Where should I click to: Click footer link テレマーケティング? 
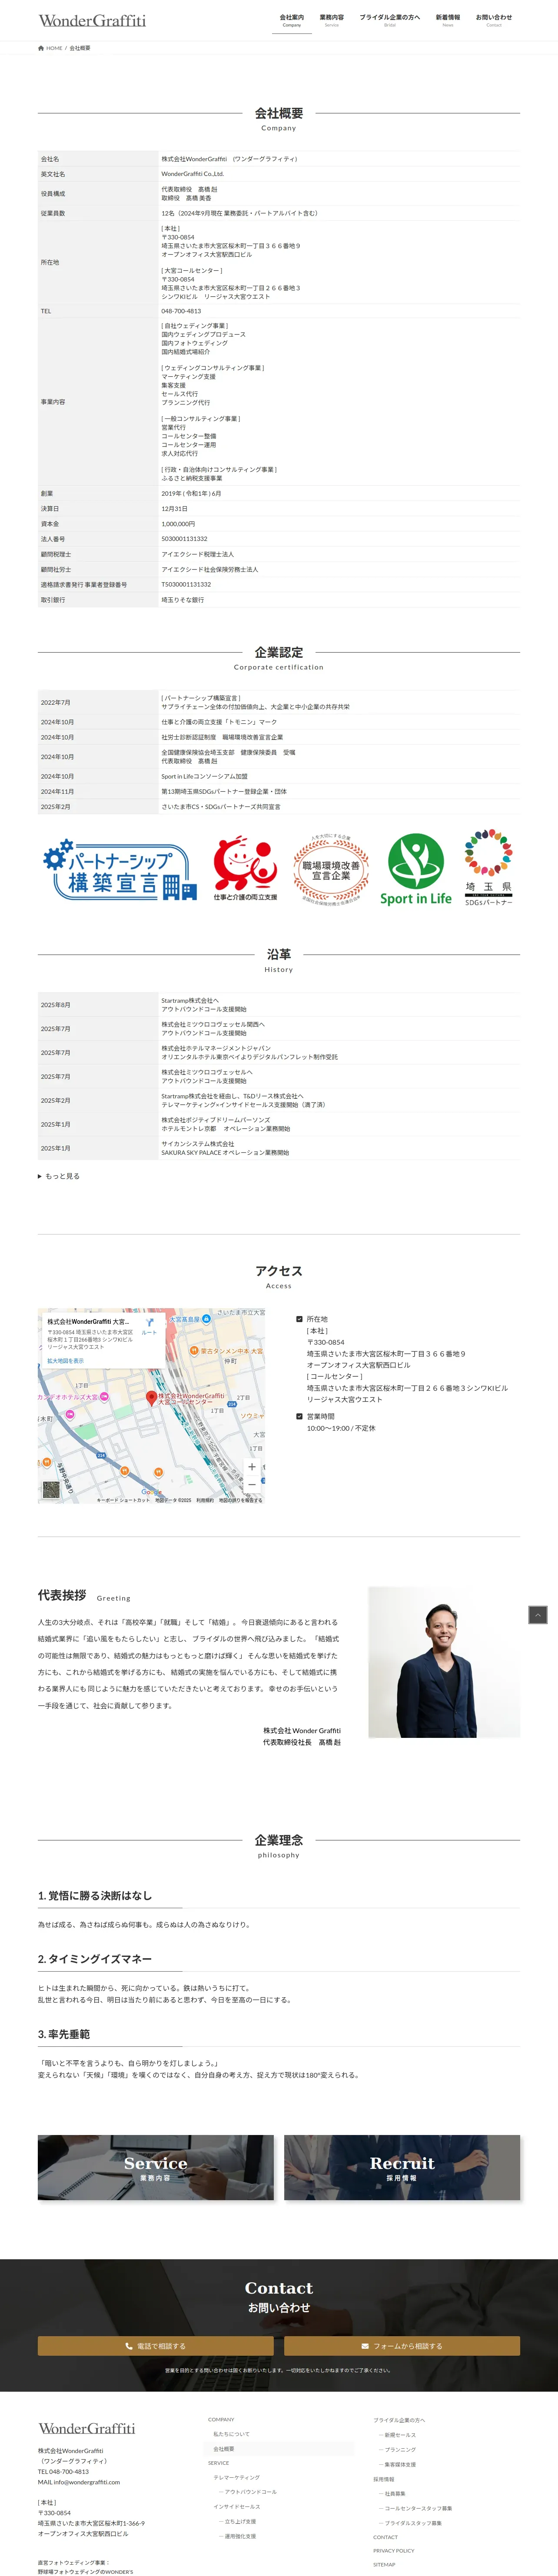tap(236, 2477)
